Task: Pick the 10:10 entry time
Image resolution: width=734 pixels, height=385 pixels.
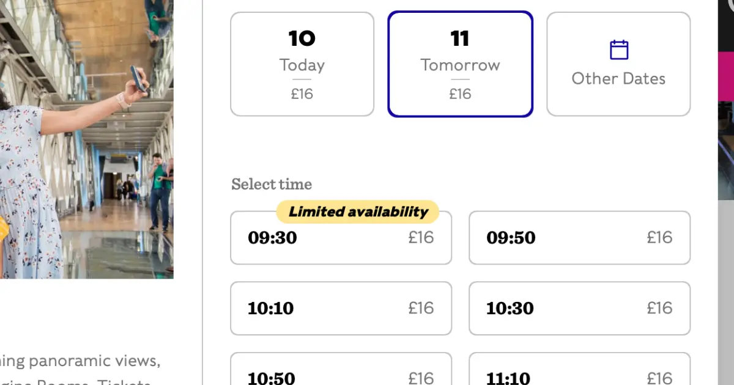Action: coord(341,309)
